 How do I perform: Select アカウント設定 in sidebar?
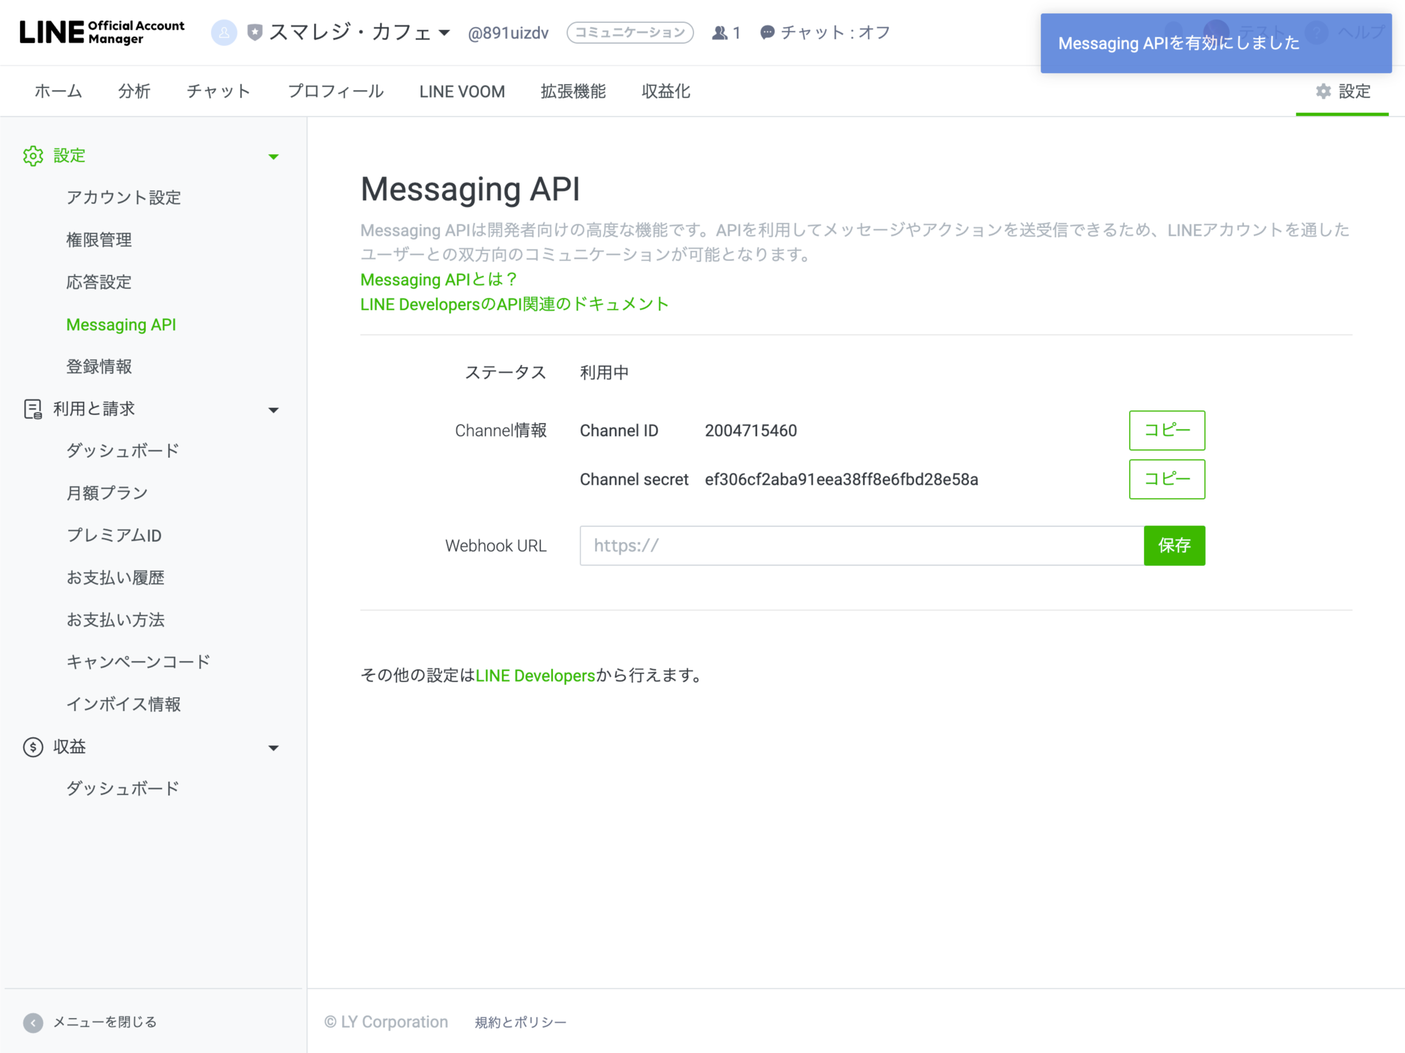point(124,197)
